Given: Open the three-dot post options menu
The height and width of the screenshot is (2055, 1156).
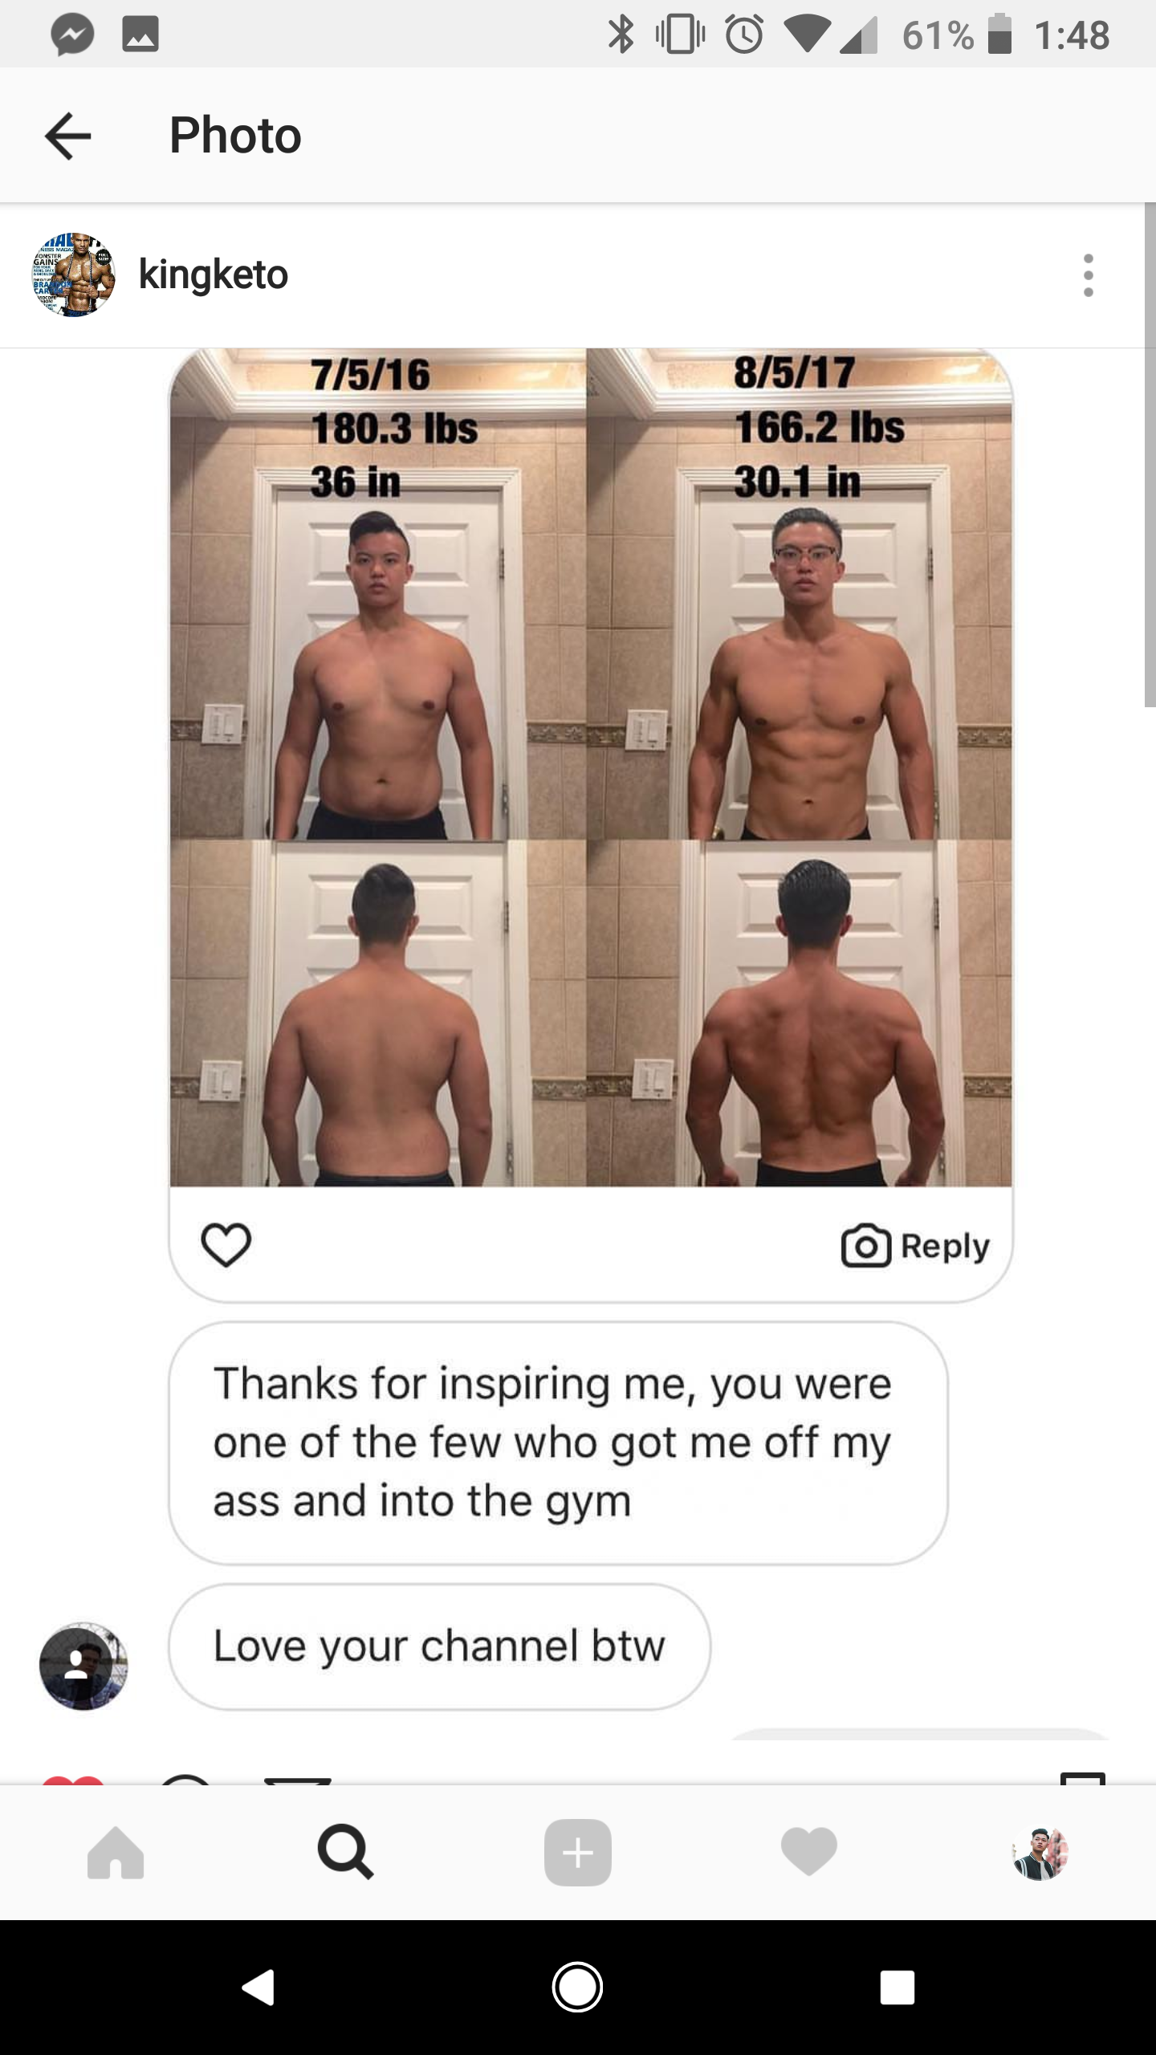Looking at the screenshot, I should pyautogui.click(x=1088, y=275).
